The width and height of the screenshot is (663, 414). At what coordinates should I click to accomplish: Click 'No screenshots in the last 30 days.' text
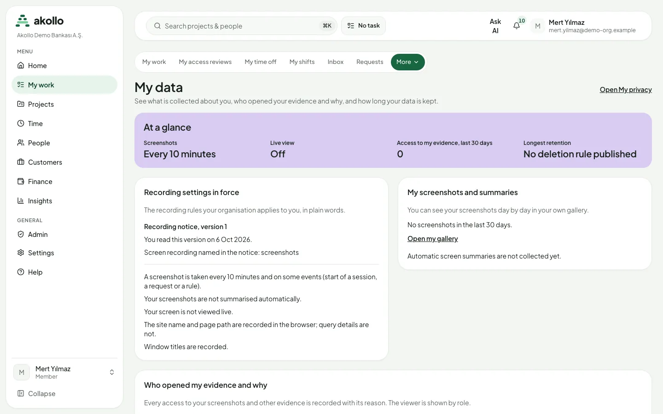pos(459,225)
